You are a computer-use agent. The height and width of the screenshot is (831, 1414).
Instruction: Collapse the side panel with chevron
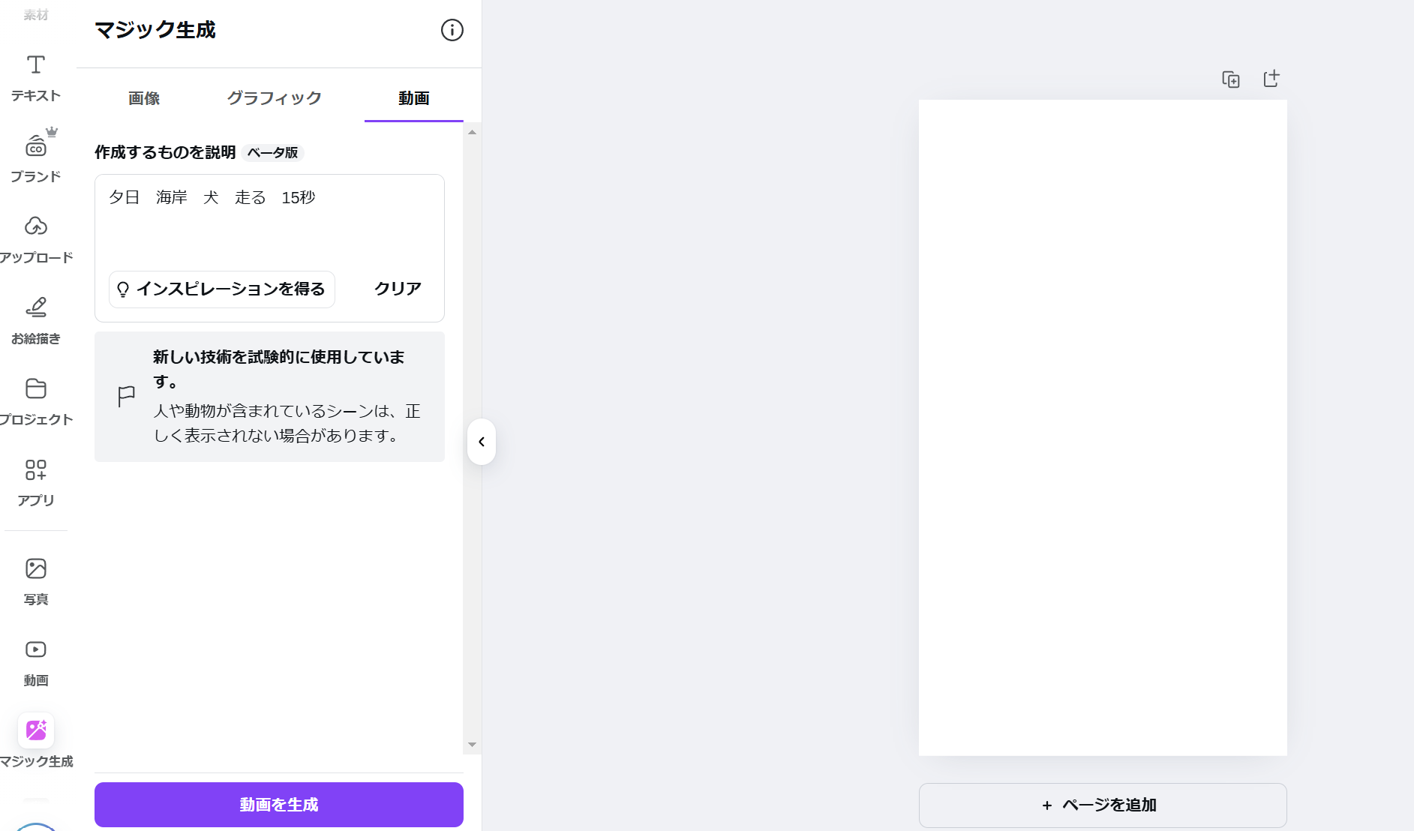pyautogui.click(x=482, y=442)
